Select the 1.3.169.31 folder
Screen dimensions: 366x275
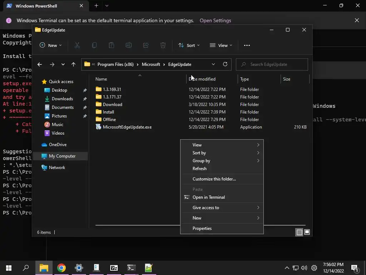(x=112, y=89)
